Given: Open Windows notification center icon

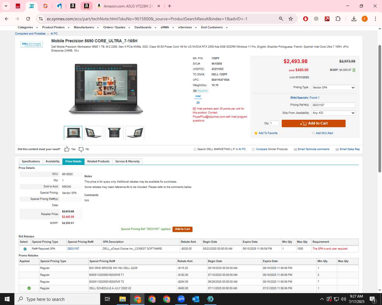Looking at the screenshot, I should (x=372, y=299).
